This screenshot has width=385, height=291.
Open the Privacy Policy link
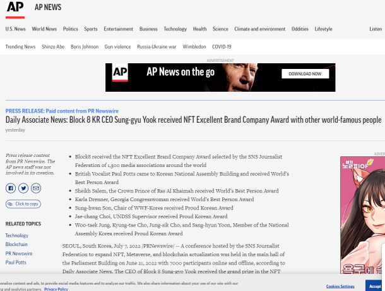pos(56,289)
